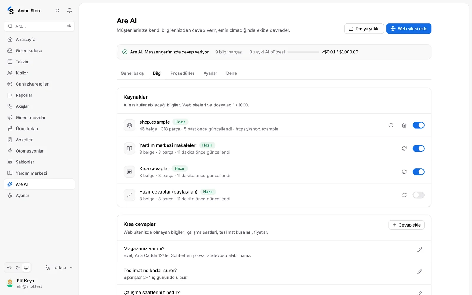Refresh Hazır cevaplar (paylaşılan) source
The image size is (472, 295).
pos(404,195)
